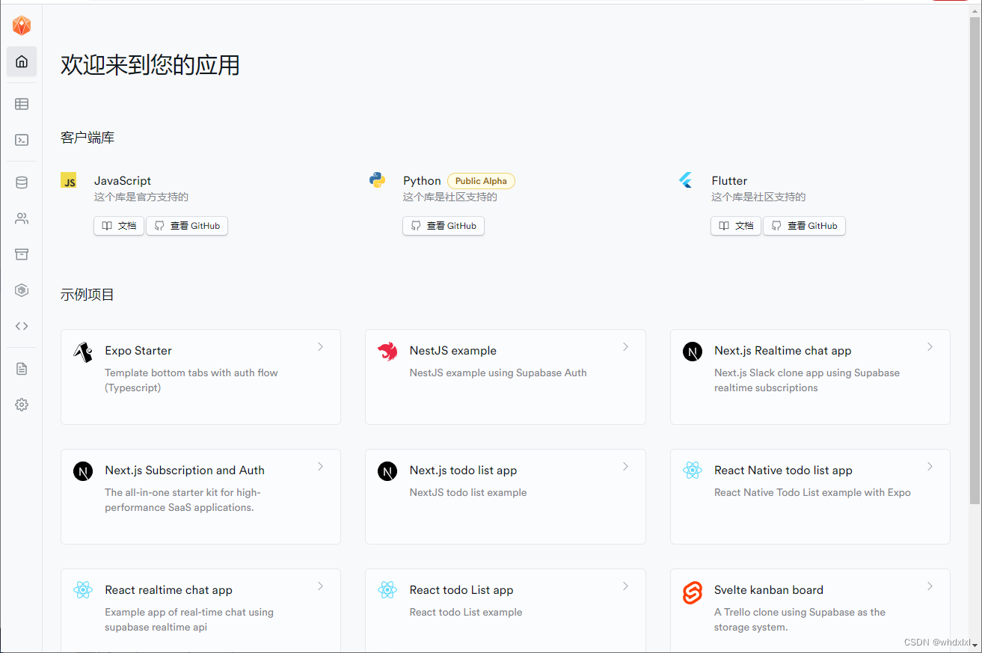This screenshot has width=982, height=653.
Task: Click 查看 GitHub under Python
Action: tap(443, 225)
